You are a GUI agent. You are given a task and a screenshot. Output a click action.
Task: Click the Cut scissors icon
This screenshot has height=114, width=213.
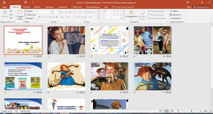tap(11, 11)
